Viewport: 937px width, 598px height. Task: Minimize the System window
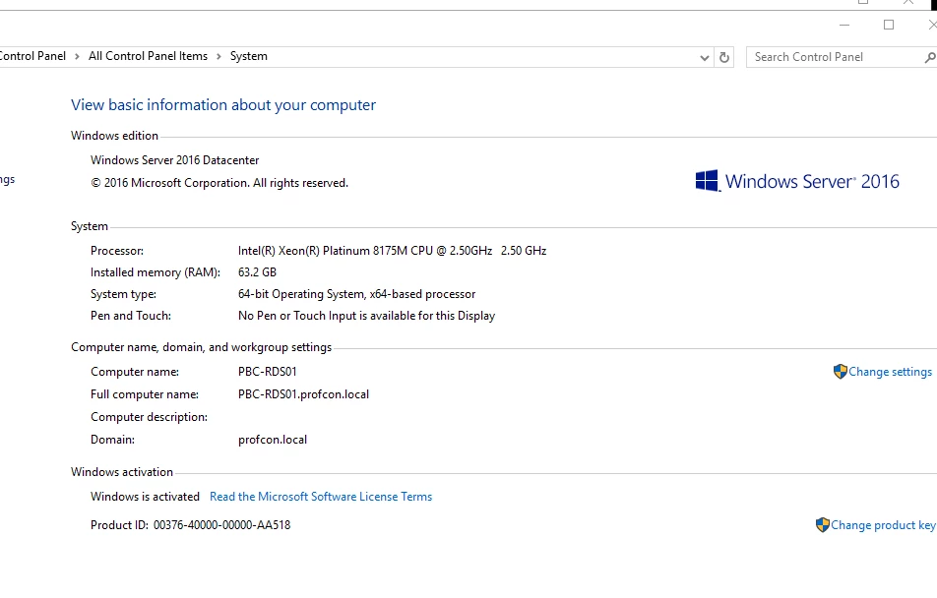844,26
